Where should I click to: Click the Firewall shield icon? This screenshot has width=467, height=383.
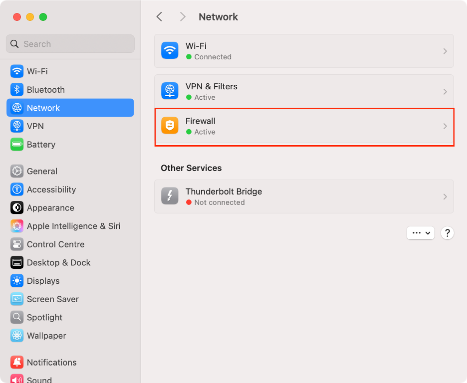(x=170, y=126)
